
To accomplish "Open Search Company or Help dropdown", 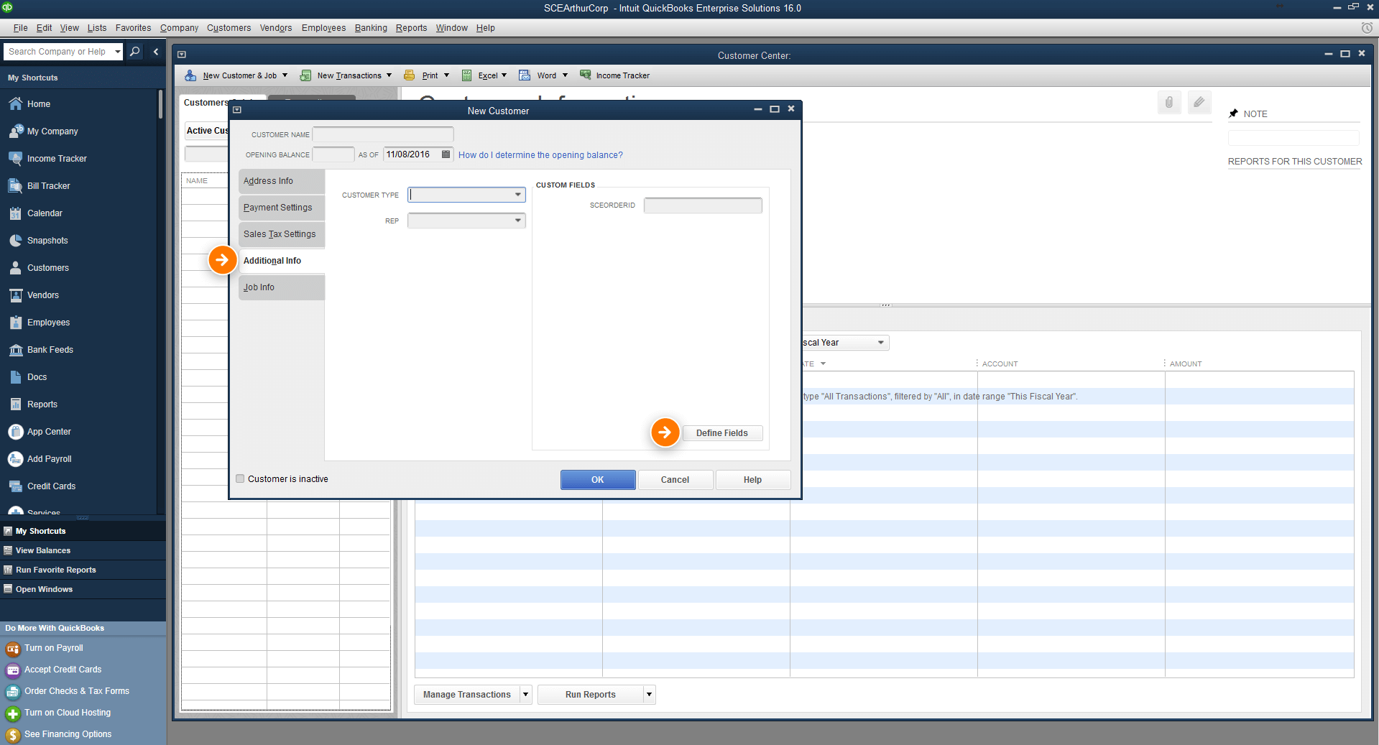I will (118, 52).
